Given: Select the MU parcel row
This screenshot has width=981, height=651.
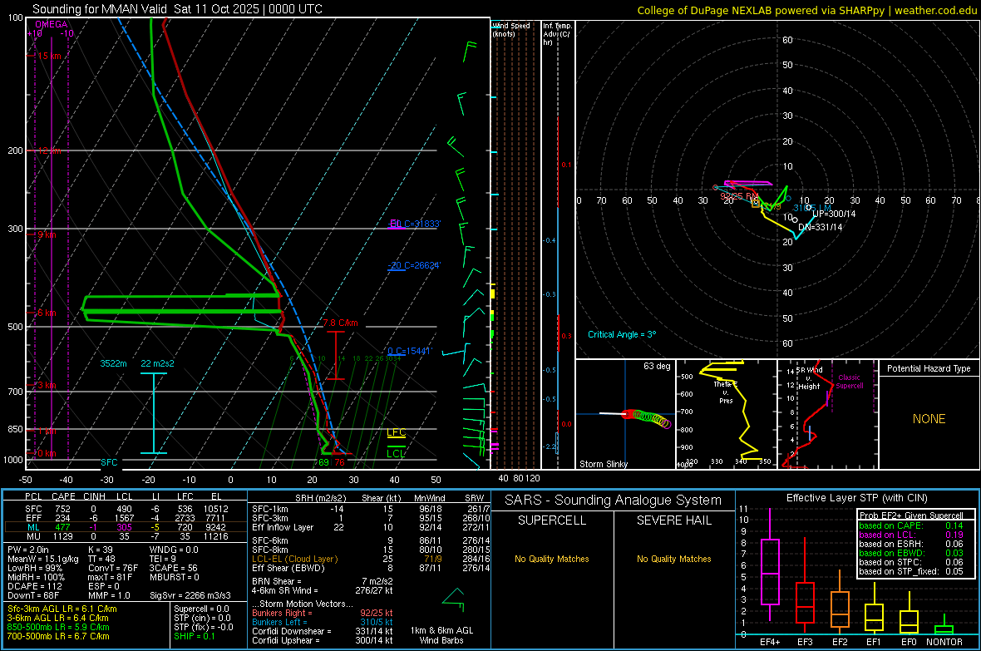Looking at the screenshot, I should [126, 536].
